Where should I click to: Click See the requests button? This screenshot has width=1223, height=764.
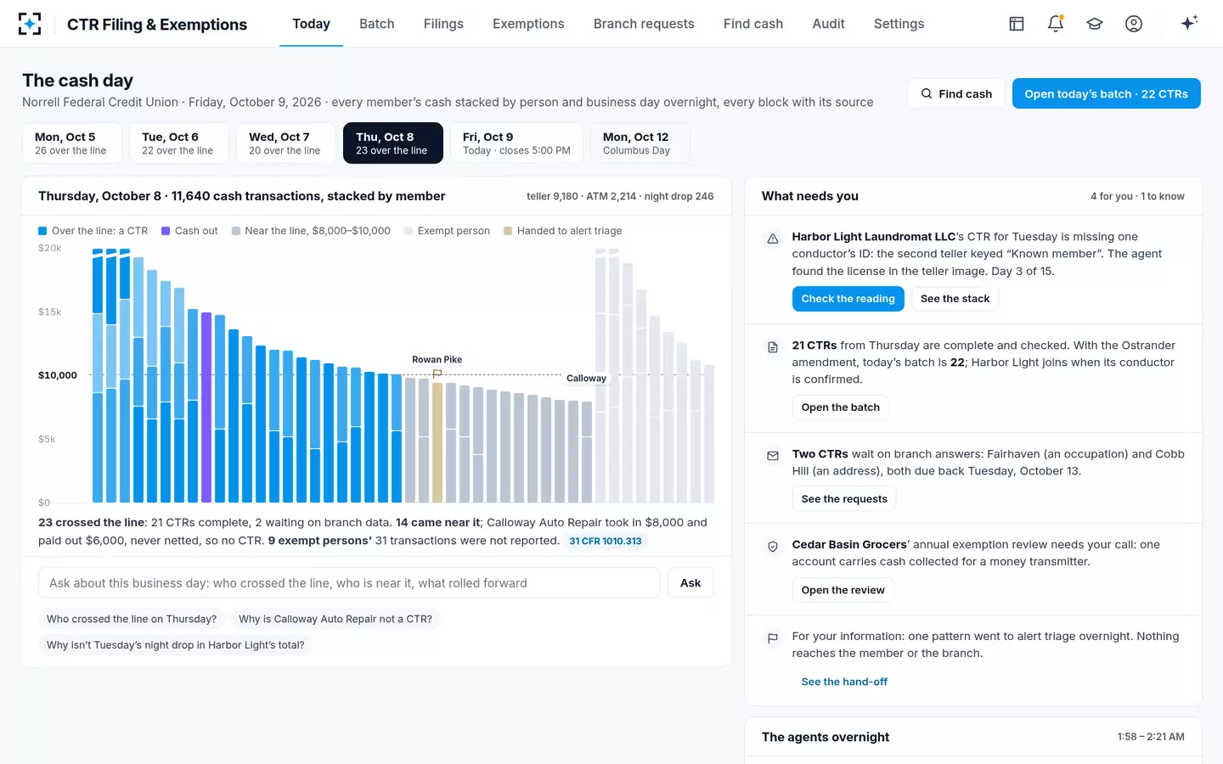(844, 499)
